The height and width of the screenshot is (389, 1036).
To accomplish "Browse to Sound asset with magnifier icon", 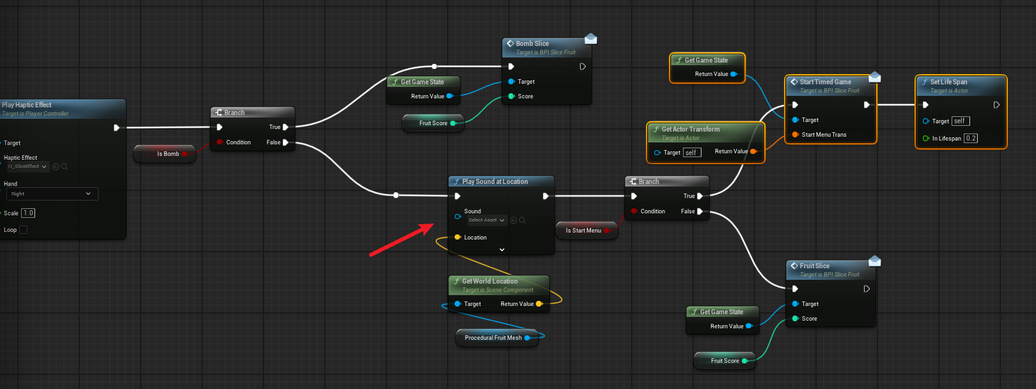I will click(x=522, y=220).
